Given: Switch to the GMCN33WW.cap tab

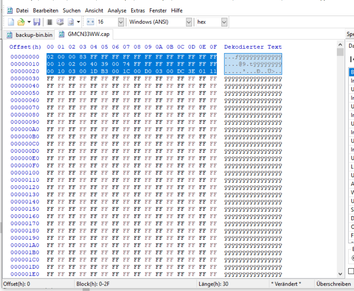Looking at the screenshot, I should pos(84,34).
